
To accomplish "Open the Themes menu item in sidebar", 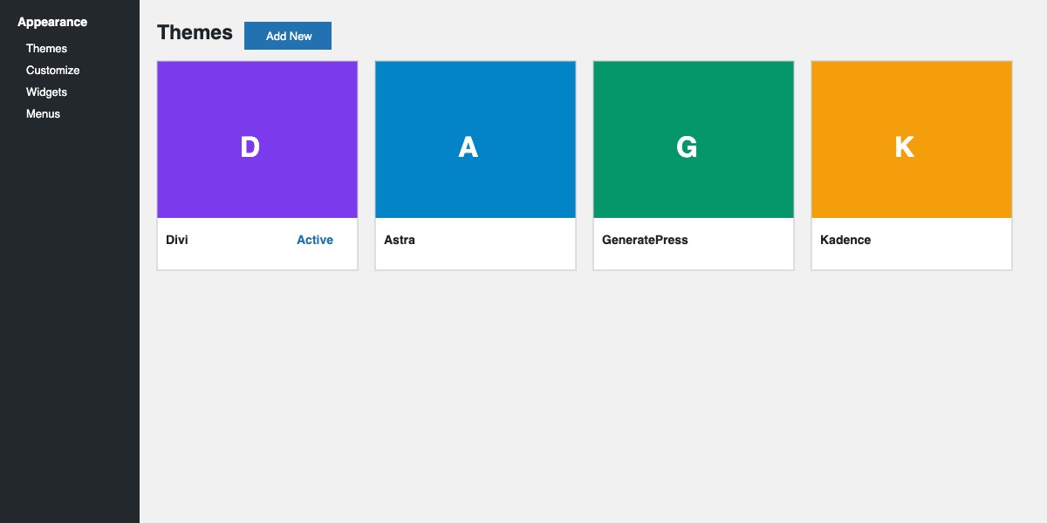I will click(x=46, y=49).
